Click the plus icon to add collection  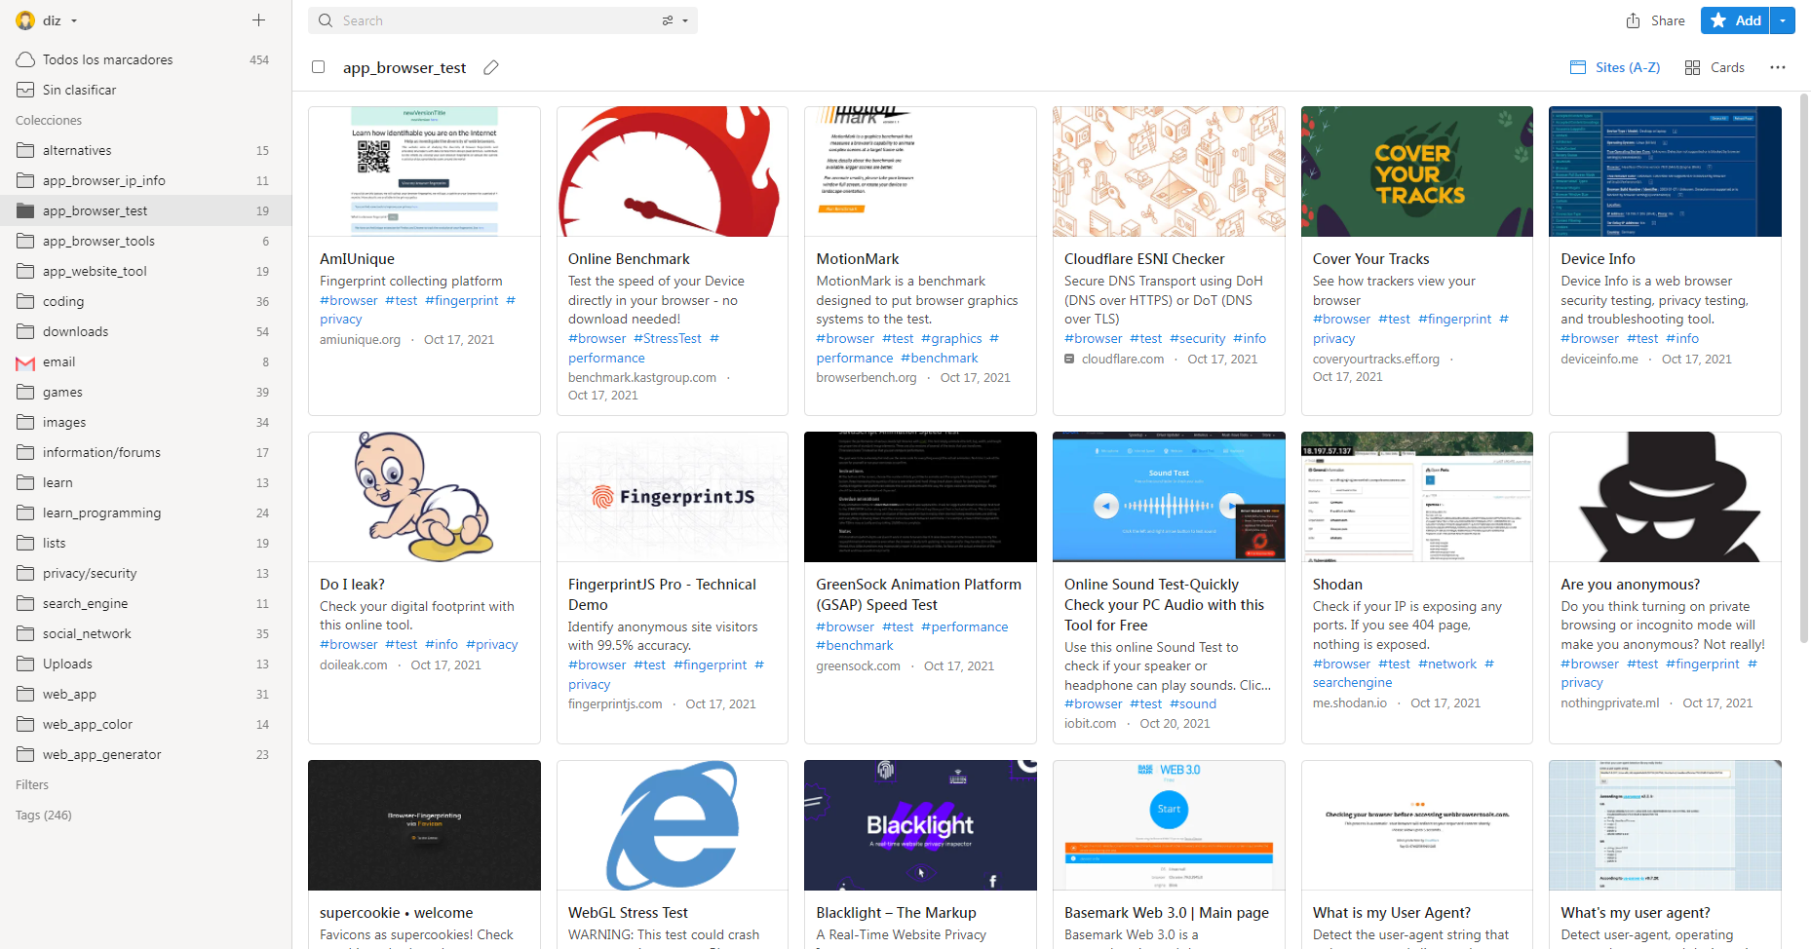click(x=258, y=19)
